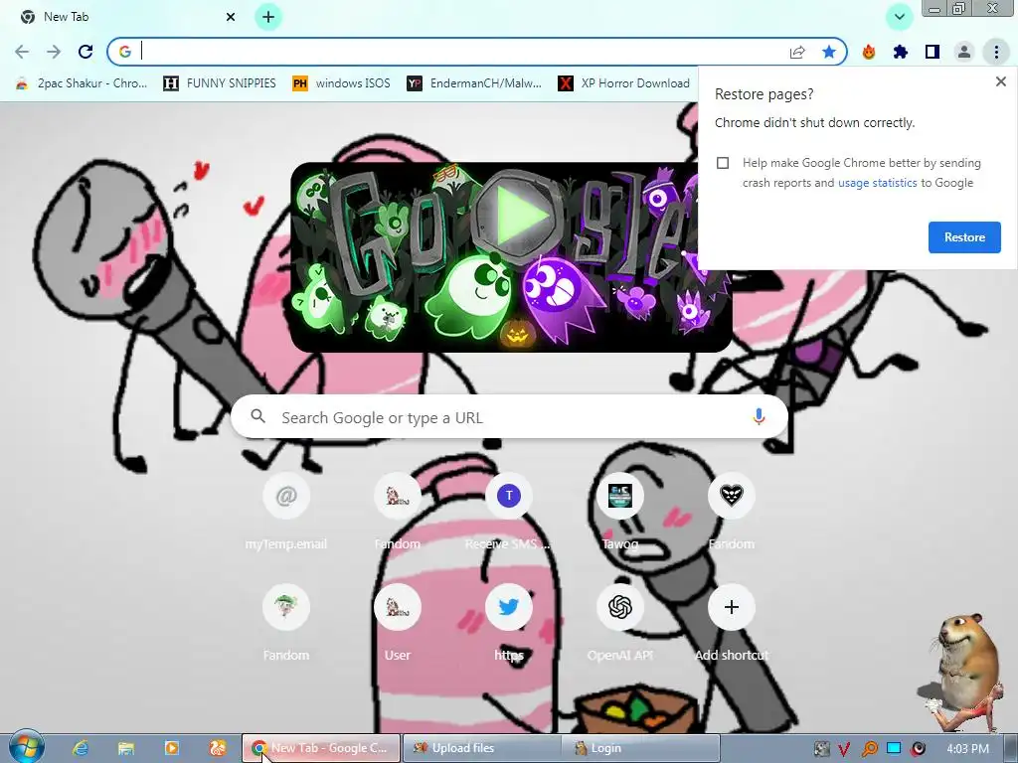The width and height of the screenshot is (1018, 763).
Task: Open the usage statistics link
Action: 877,183
